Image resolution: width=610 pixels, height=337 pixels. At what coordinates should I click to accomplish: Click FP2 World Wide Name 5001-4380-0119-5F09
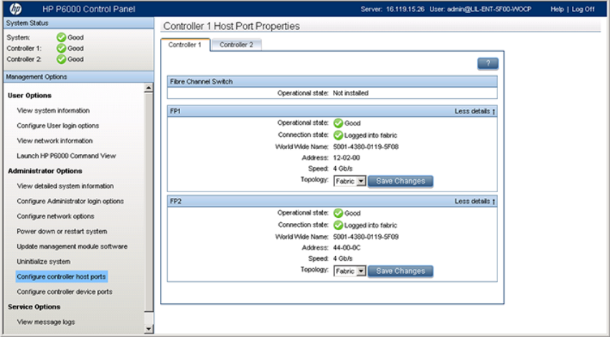(366, 237)
